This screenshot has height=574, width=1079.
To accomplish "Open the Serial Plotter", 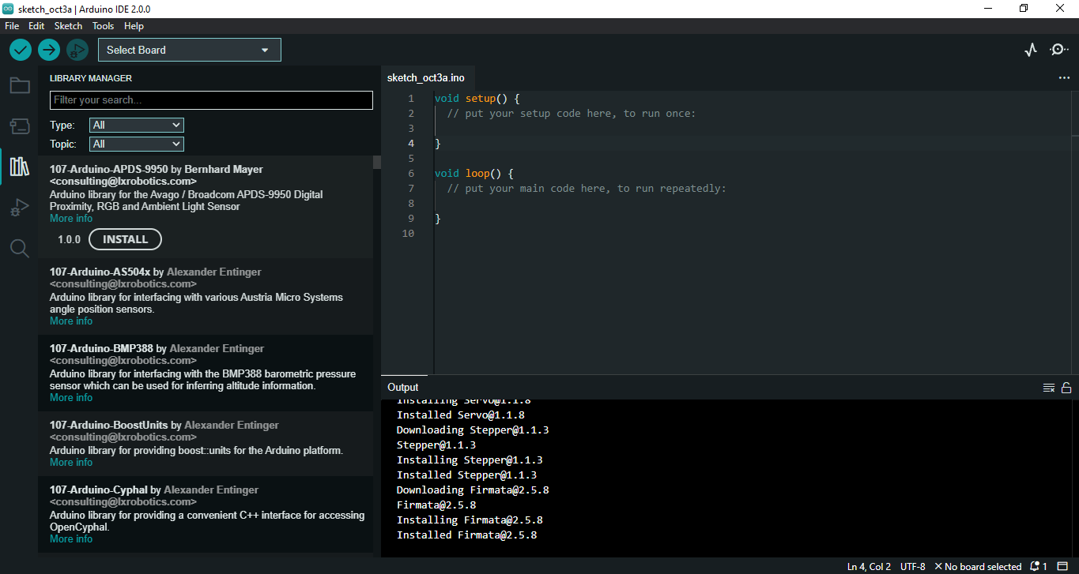I will (1031, 50).
